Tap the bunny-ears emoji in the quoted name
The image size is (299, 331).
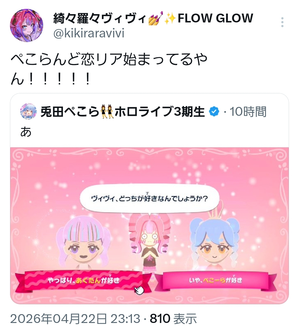(x=107, y=111)
